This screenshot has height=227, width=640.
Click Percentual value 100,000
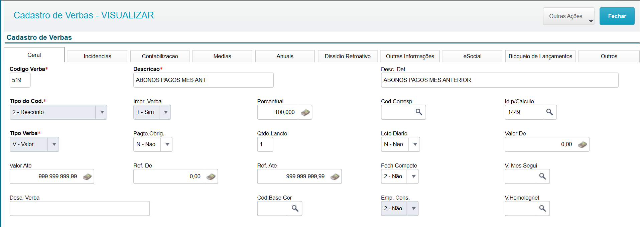[x=285, y=112]
